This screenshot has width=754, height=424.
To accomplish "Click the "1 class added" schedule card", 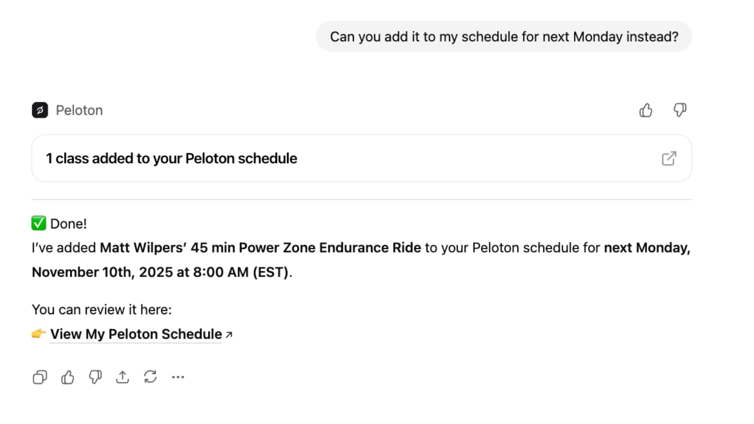I will point(330,159).
